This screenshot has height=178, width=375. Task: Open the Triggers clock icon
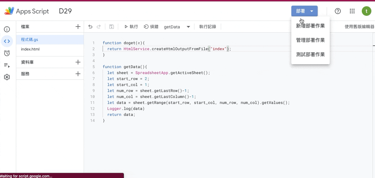click(7, 53)
